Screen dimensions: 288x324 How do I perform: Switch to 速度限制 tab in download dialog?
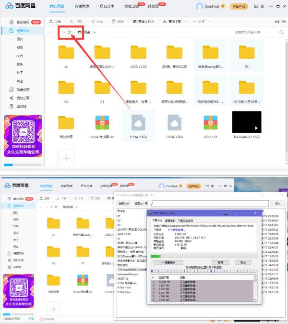(x=170, y=220)
